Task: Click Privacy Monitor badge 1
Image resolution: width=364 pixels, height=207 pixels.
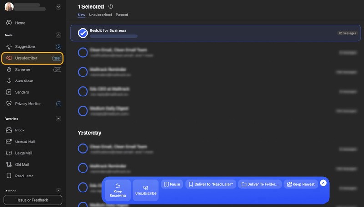Action: [x=59, y=104]
